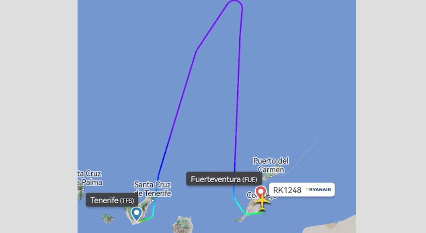The image size is (426, 233).
Task: Click the Puerto del Carmen city label
Action: [x=271, y=165]
